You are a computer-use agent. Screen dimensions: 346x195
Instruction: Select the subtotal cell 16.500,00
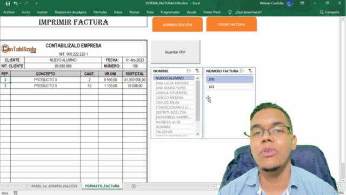click(x=135, y=86)
